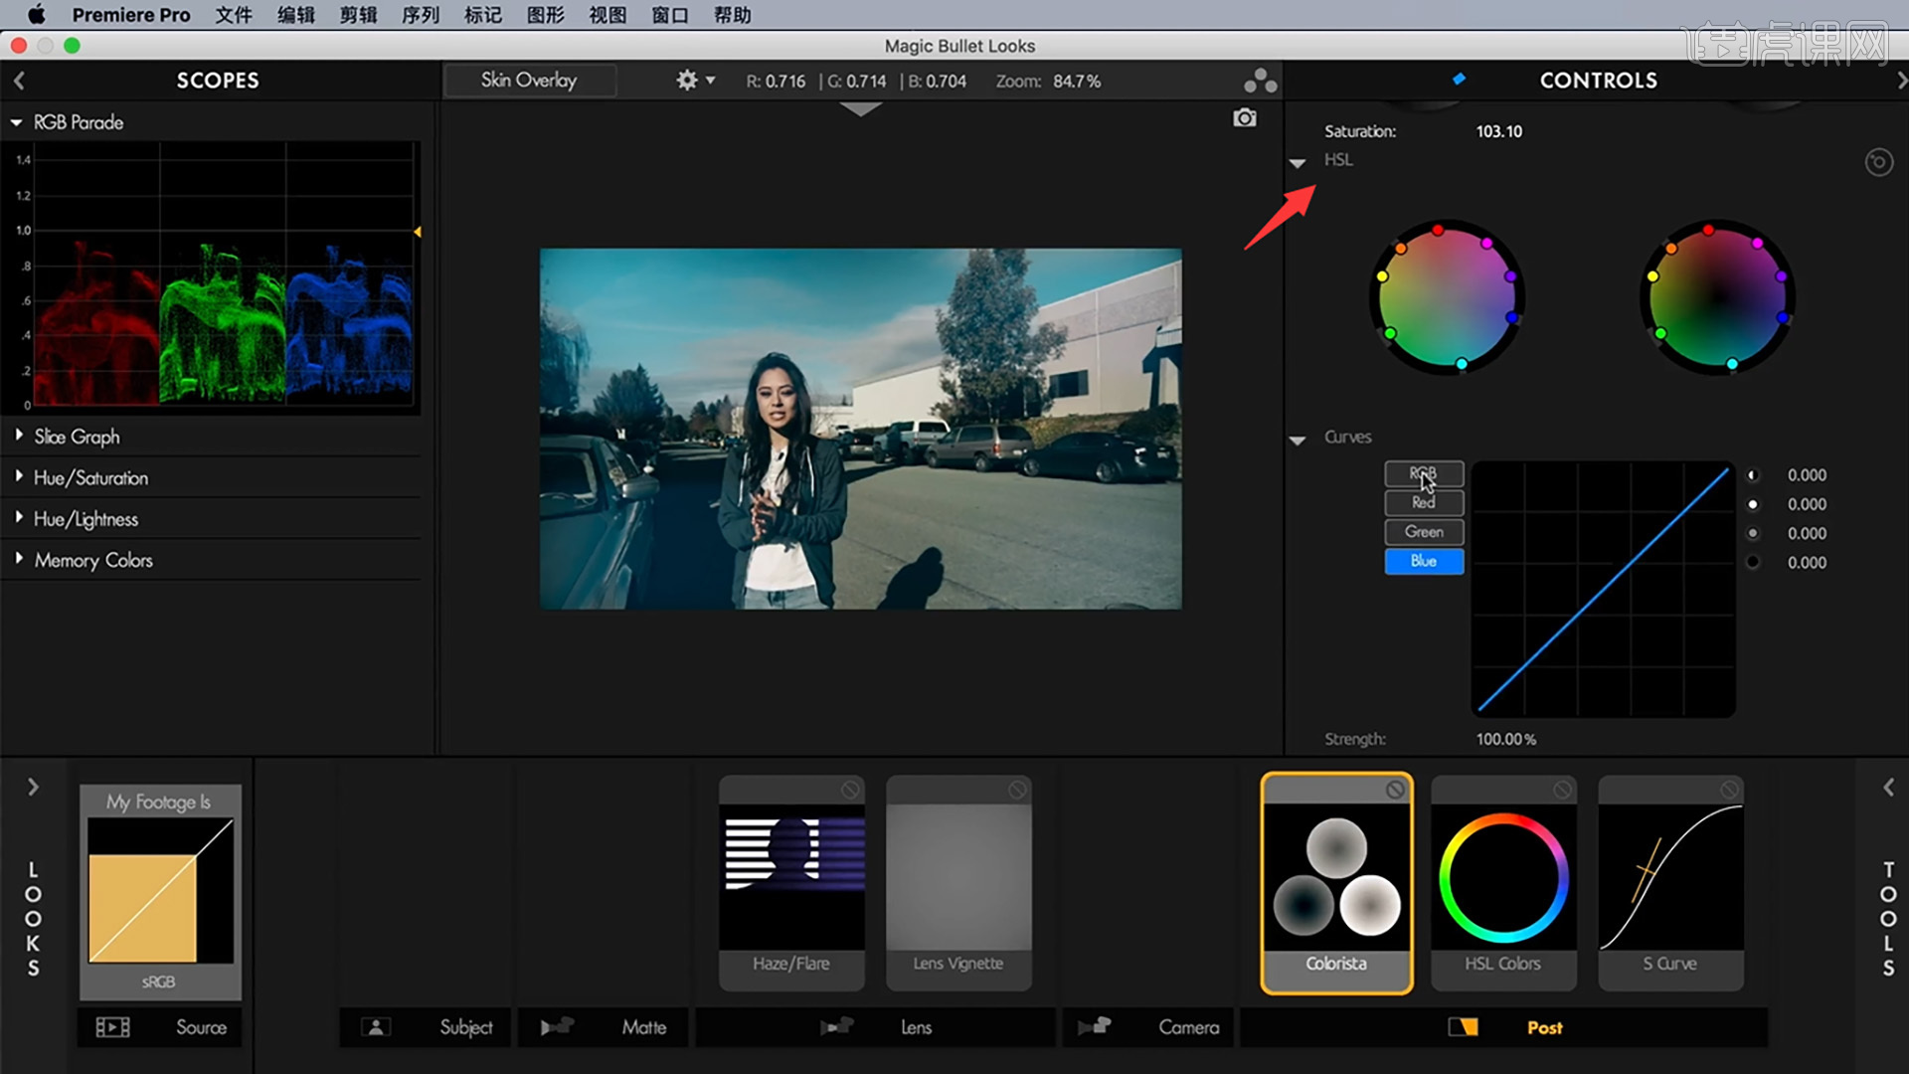Screen dimensions: 1909x1074
Task: Collapse the Curves section
Action: (1298, 440)
